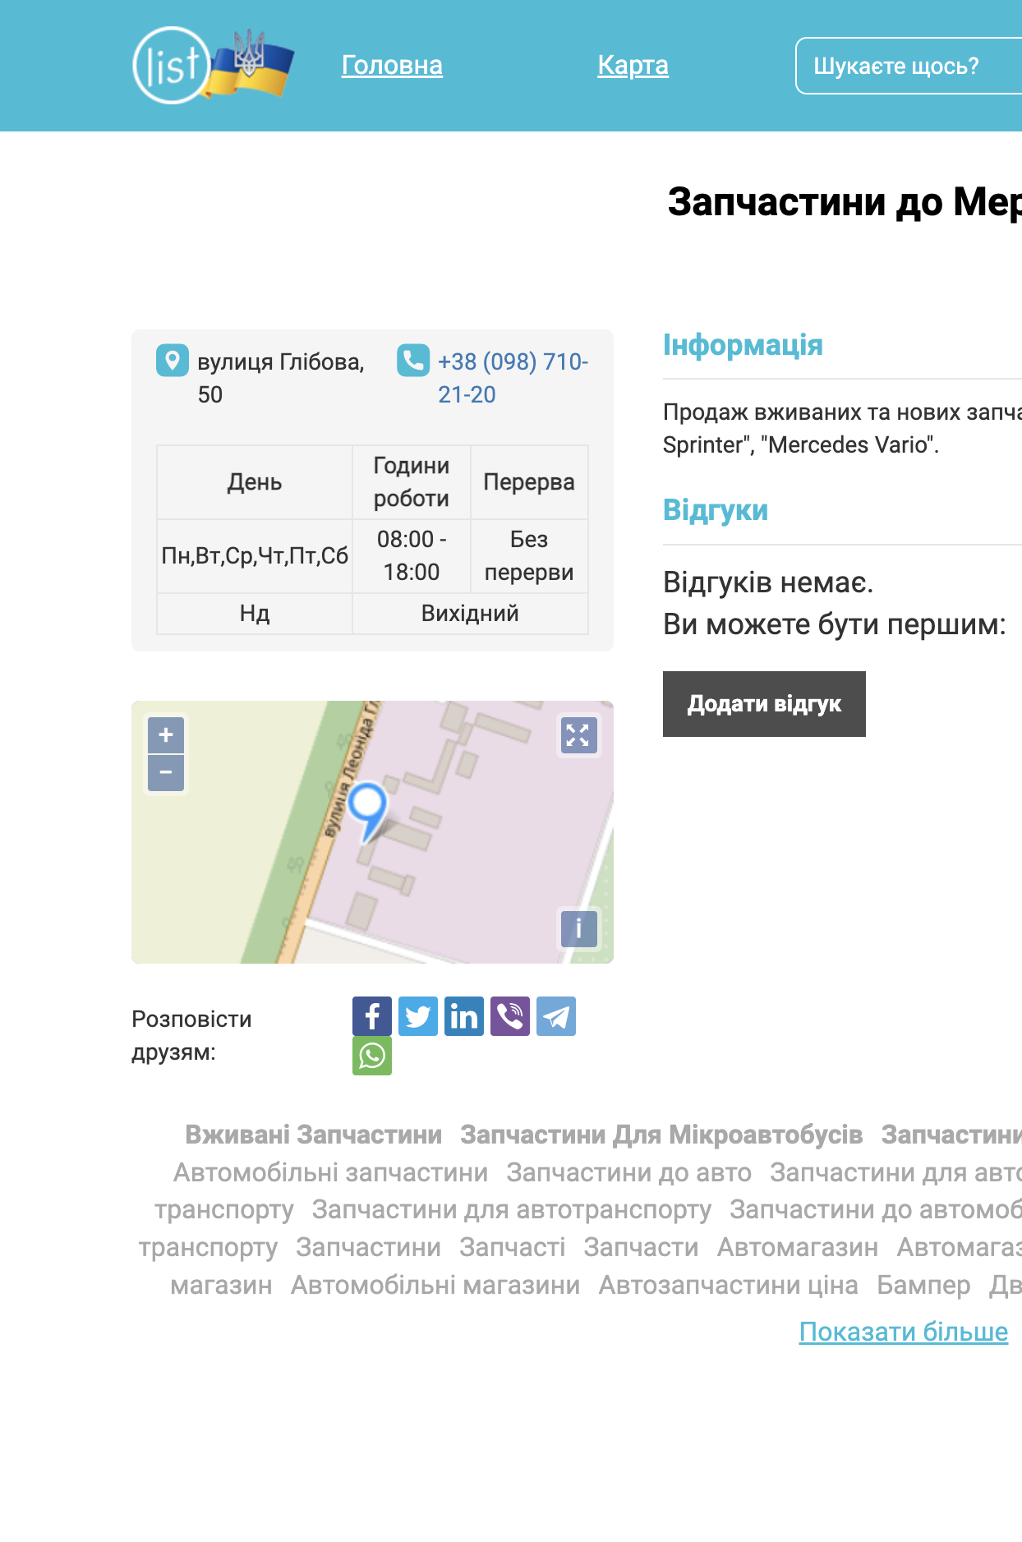Click the Додати відгук button
The height and width of the screenshot is (1542, 1022).
[764, 704]
